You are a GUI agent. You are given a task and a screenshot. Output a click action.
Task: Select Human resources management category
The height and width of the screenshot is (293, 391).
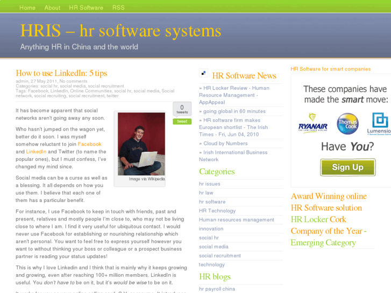point(237,220)
